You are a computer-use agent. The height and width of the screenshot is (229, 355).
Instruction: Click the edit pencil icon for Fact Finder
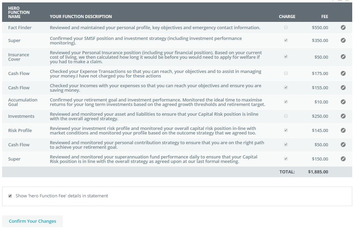tap(343, 27)
